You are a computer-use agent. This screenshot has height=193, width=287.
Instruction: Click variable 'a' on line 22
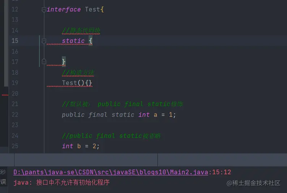156,115
